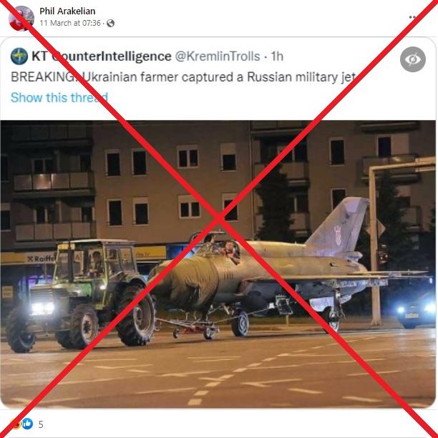Click the public globe audience icon
The height and width of the screenshot is (438, 438).
(x=111, y=23)
